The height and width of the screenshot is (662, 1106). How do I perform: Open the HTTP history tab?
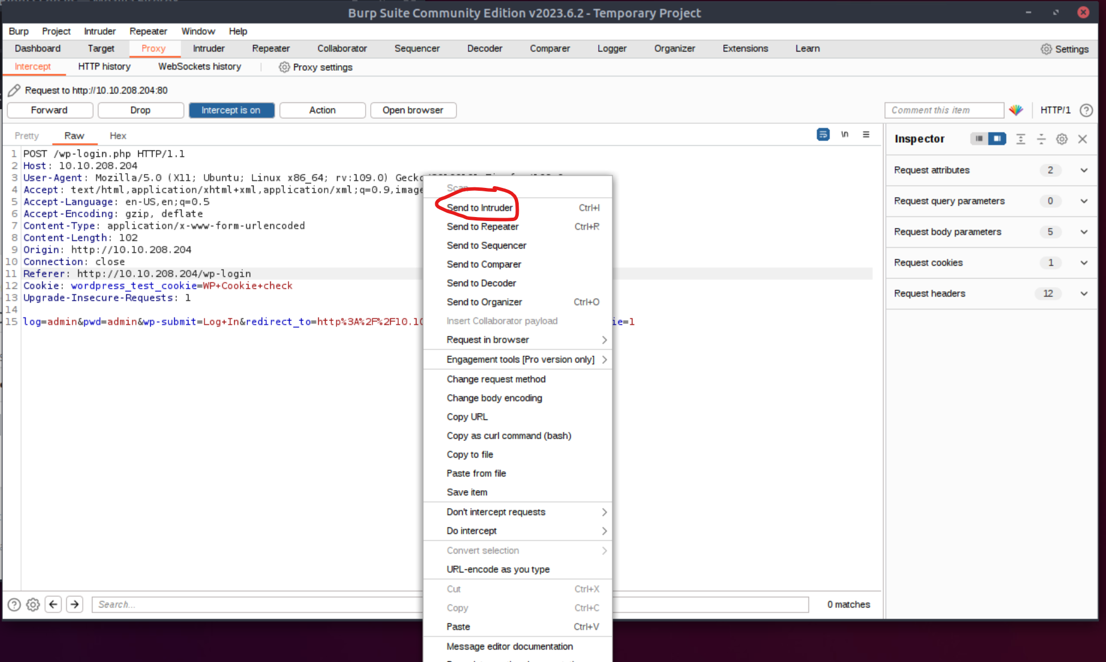click(x=104, y=67)
